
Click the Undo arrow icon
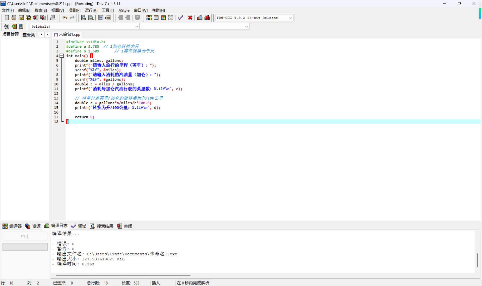click(65, 18)
